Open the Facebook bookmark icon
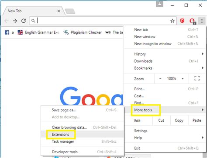207x158 pixels. (x=7, y=32)
